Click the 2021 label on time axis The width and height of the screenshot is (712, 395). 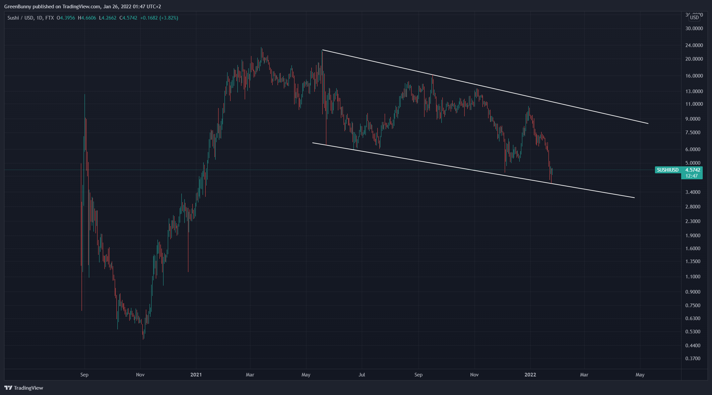click(196, 375)
